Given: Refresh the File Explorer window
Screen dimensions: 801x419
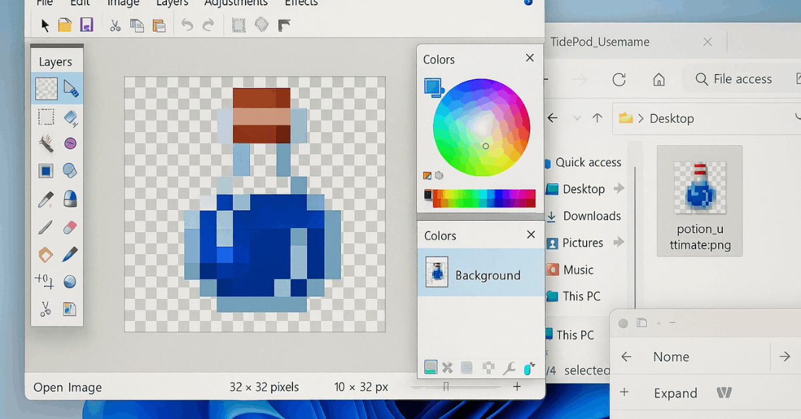Looking at the screenshot, I should click(619, 79).
